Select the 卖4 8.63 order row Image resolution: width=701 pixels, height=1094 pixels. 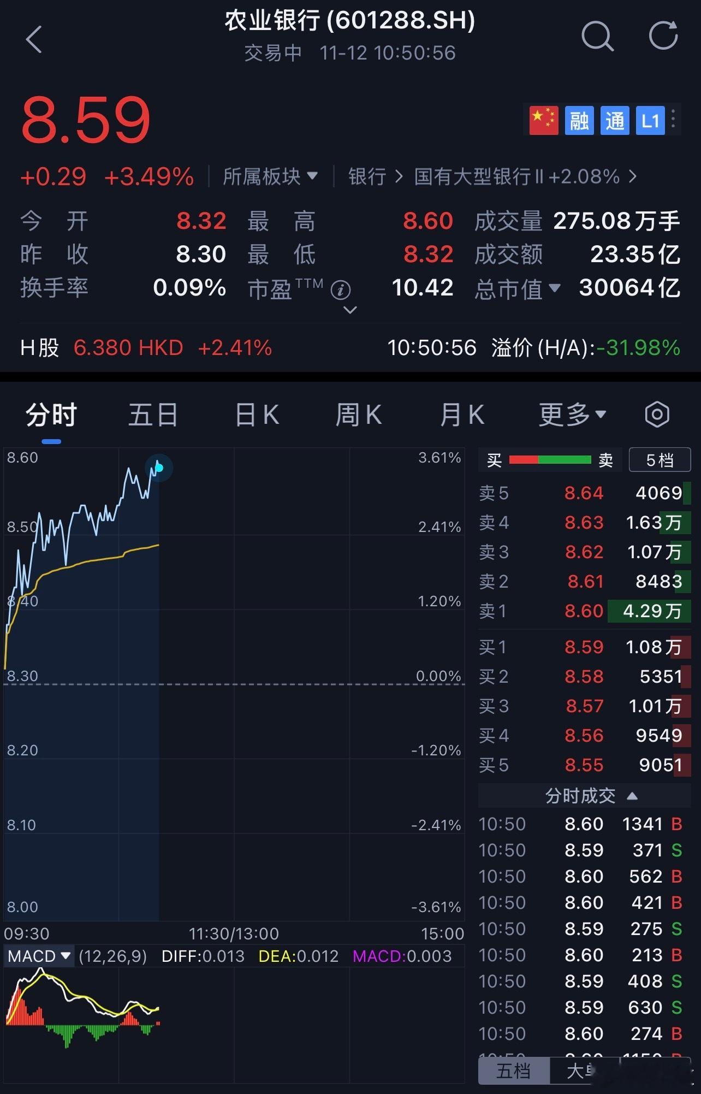[x=585, y=523]
